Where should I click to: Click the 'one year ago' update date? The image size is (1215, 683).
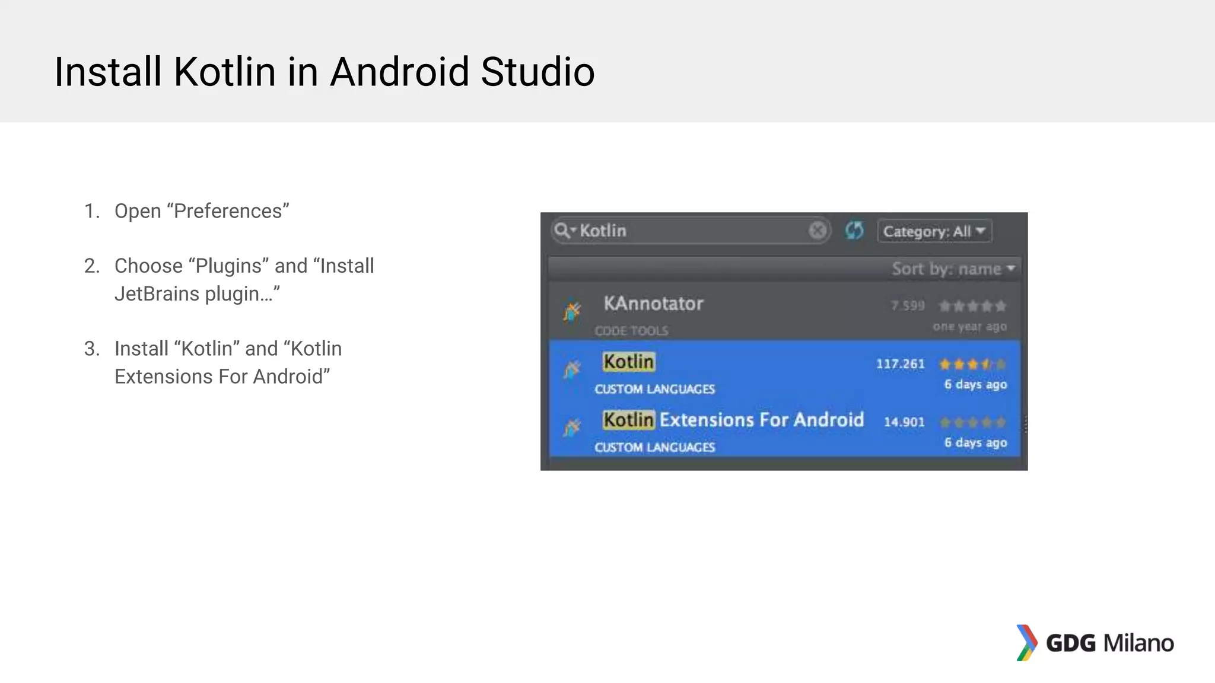tap(969, 327)
